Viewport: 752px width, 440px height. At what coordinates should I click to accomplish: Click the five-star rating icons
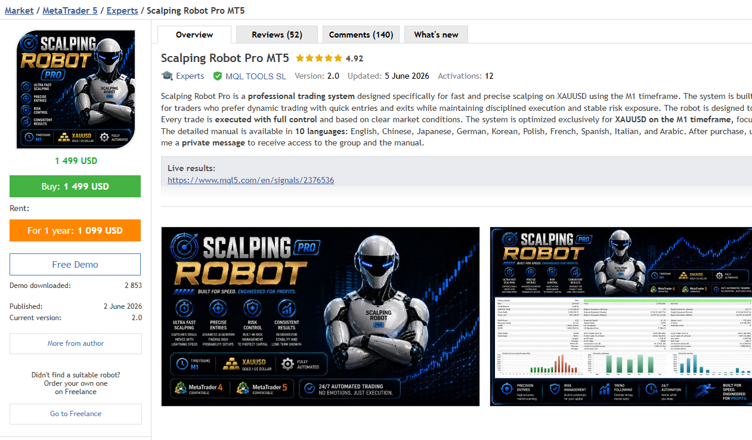click(318, 58)
